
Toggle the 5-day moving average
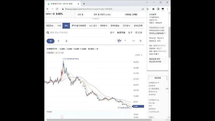(55, 53)
